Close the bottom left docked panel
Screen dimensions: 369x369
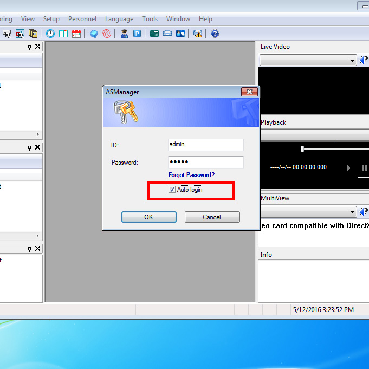pos(37,248)
